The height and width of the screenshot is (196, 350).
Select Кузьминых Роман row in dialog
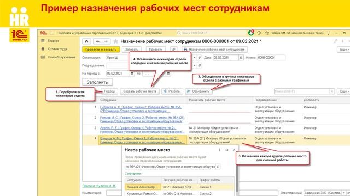tap(179, 194)
